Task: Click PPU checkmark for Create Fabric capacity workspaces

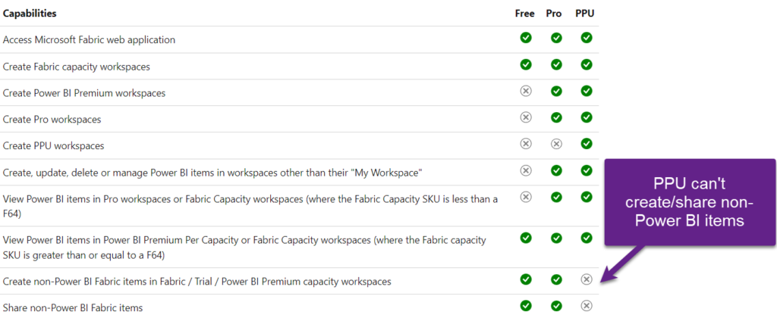Action: click(x=587, y=64)
